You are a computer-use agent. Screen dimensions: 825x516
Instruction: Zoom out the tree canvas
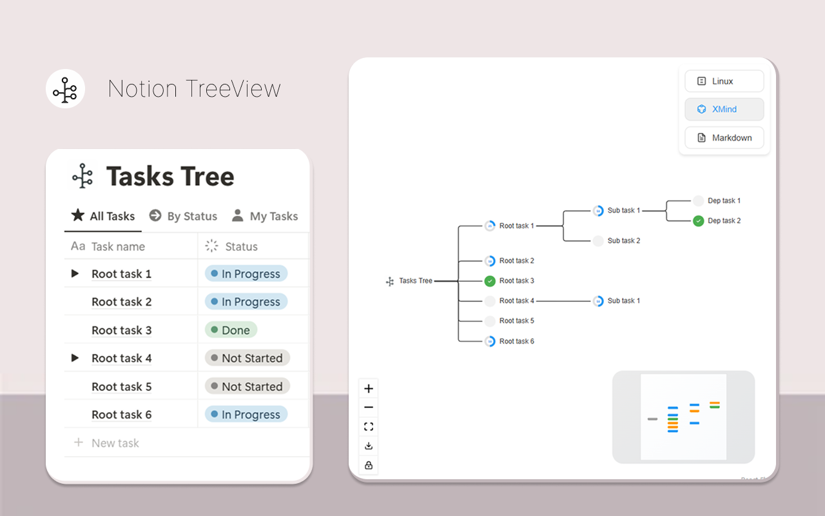pyautogui.click(x=369, y=408)
